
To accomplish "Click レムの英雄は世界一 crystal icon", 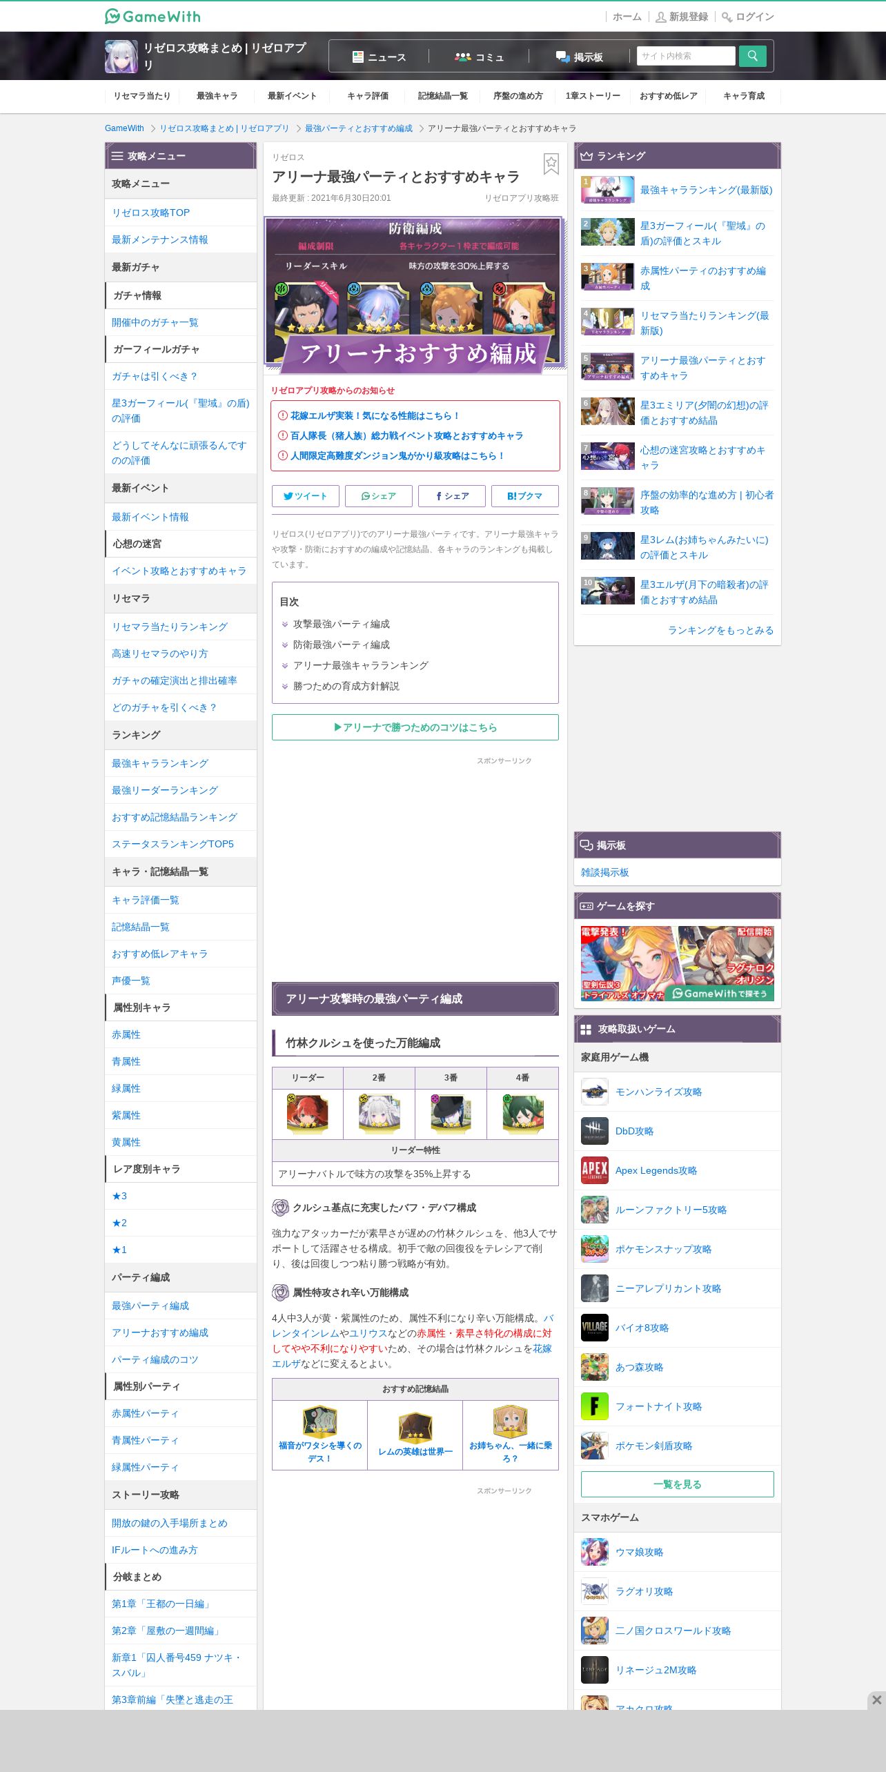I will [x=415, y=1428].
